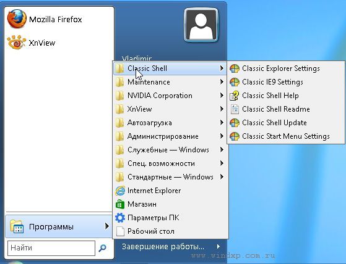346x264 pixels.
Task: Select the Maintenance folder label
Action: click(x=149, y=82)
